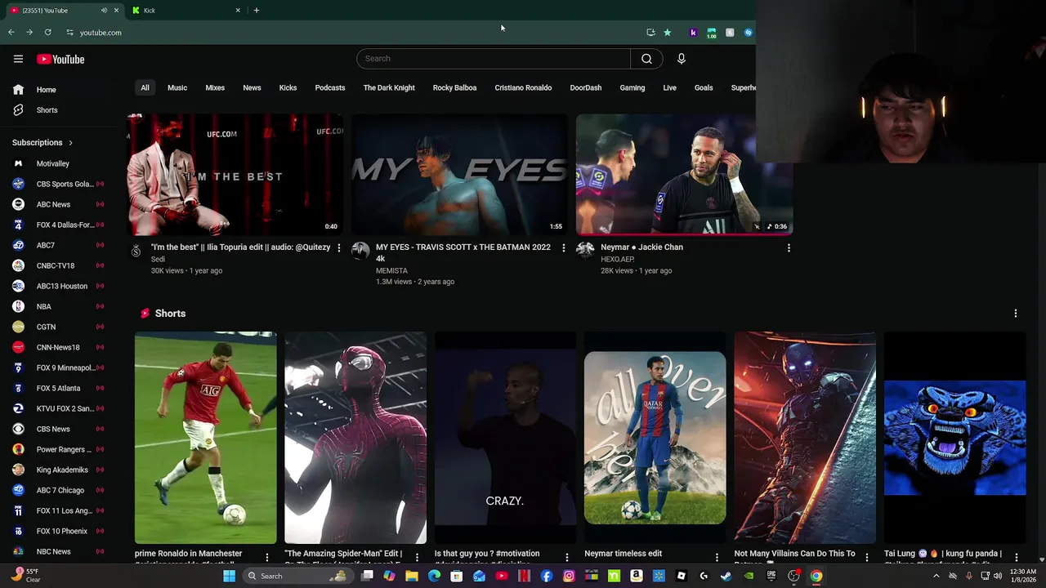
Task: Open the Ilia Topuria edit video thumbnail
Action: [x=235, y=174]
